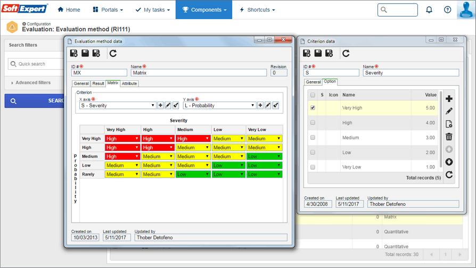Image resolution: width=476 pixels, height=268 pixels.
Task: Switch to the Attribute tab
Action: tap(129, 83)
